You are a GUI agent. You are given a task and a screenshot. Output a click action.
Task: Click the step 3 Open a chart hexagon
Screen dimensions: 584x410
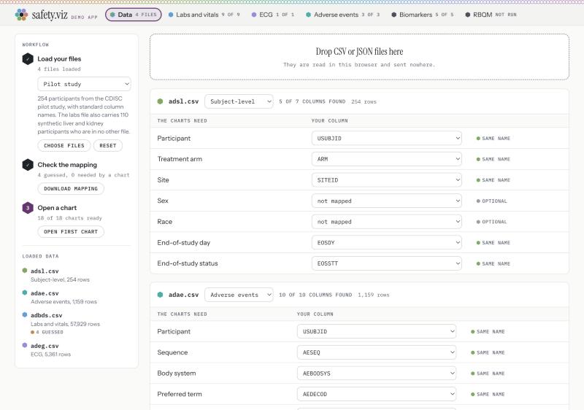pyautogui.click(x=28, y=208)
